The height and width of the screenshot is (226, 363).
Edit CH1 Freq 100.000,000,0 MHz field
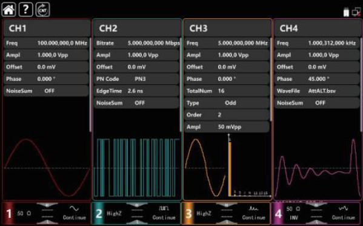click(46, 43)
